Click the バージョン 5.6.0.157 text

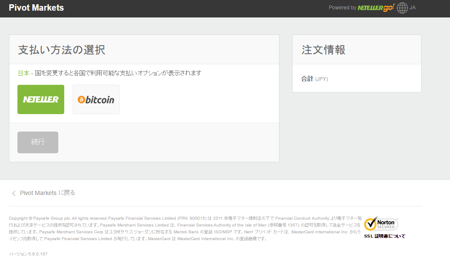tap(28, 254)
